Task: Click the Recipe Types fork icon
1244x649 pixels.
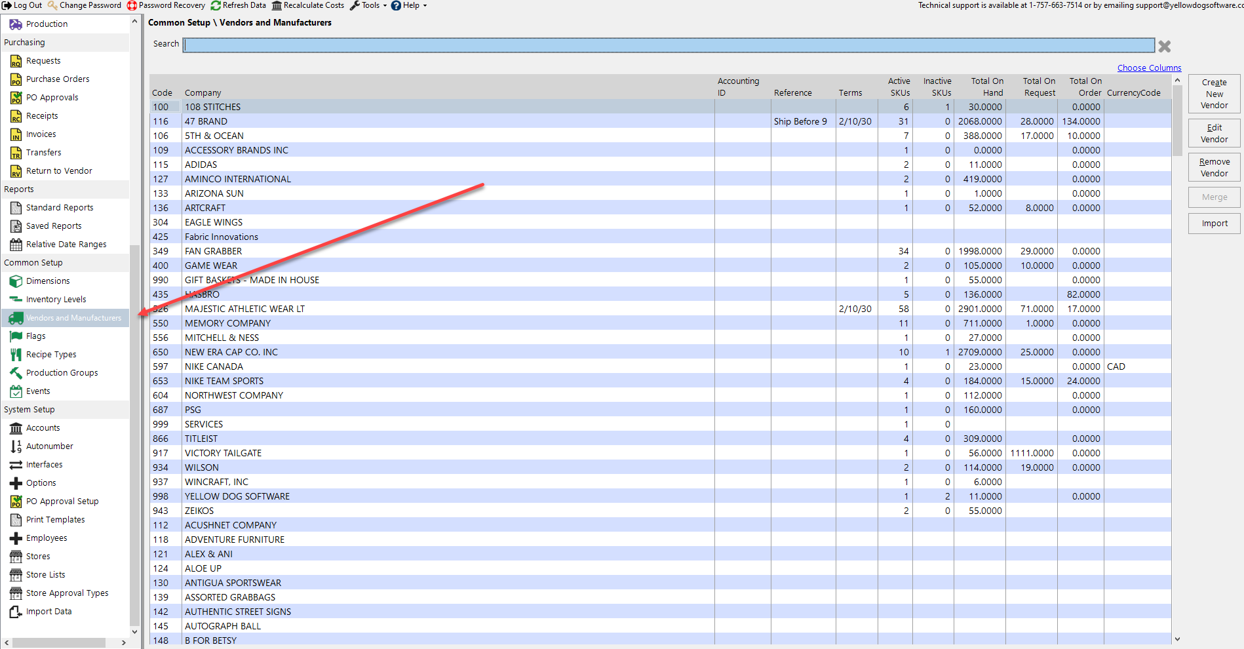Action: pyautogui.click(x=16, y=355)
